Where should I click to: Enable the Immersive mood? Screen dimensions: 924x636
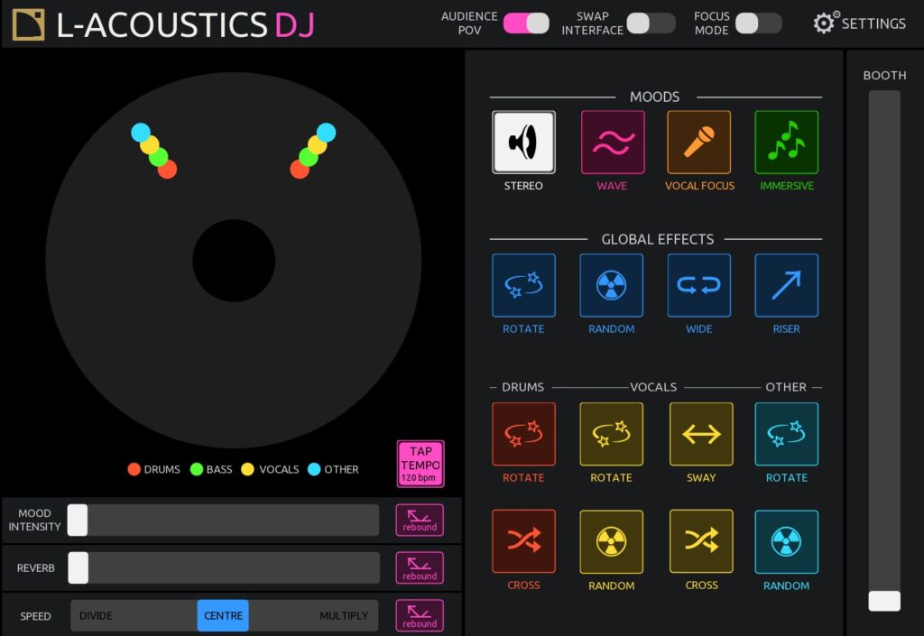[x=786, y=142]
